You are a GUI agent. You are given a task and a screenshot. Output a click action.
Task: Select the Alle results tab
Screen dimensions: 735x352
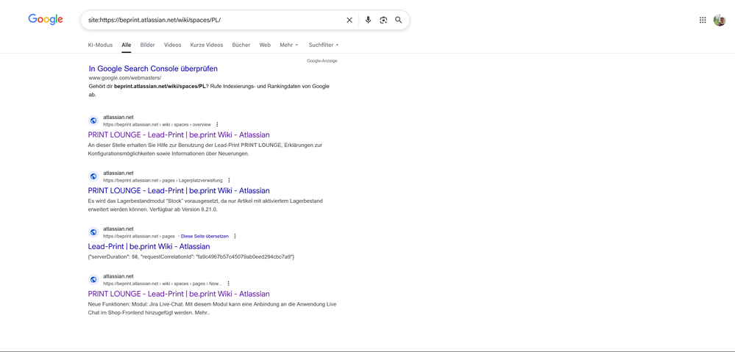tap(126, 45)
